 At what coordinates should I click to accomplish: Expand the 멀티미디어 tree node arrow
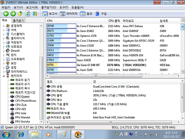tap(4, 38)
